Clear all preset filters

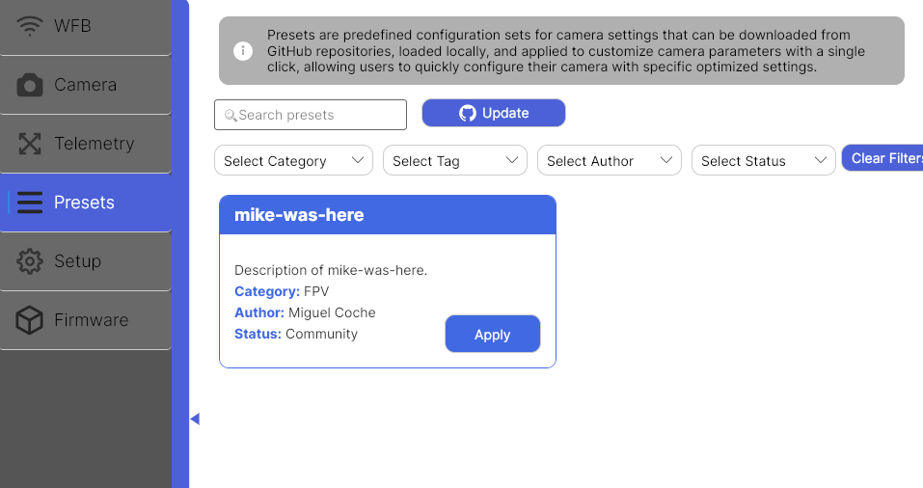[x=882, y=158]
